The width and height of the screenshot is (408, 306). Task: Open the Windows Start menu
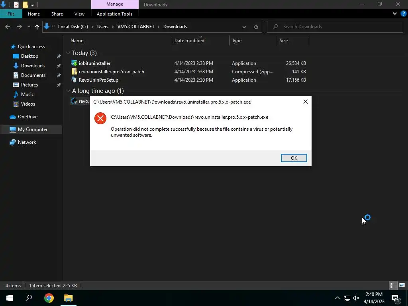tap(10, 298)
